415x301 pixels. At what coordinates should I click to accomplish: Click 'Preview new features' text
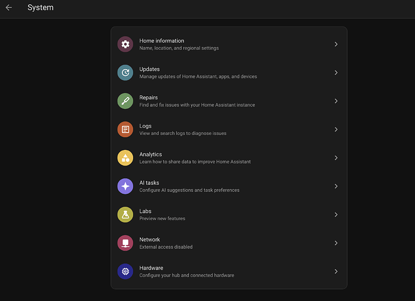coord(162,219)
